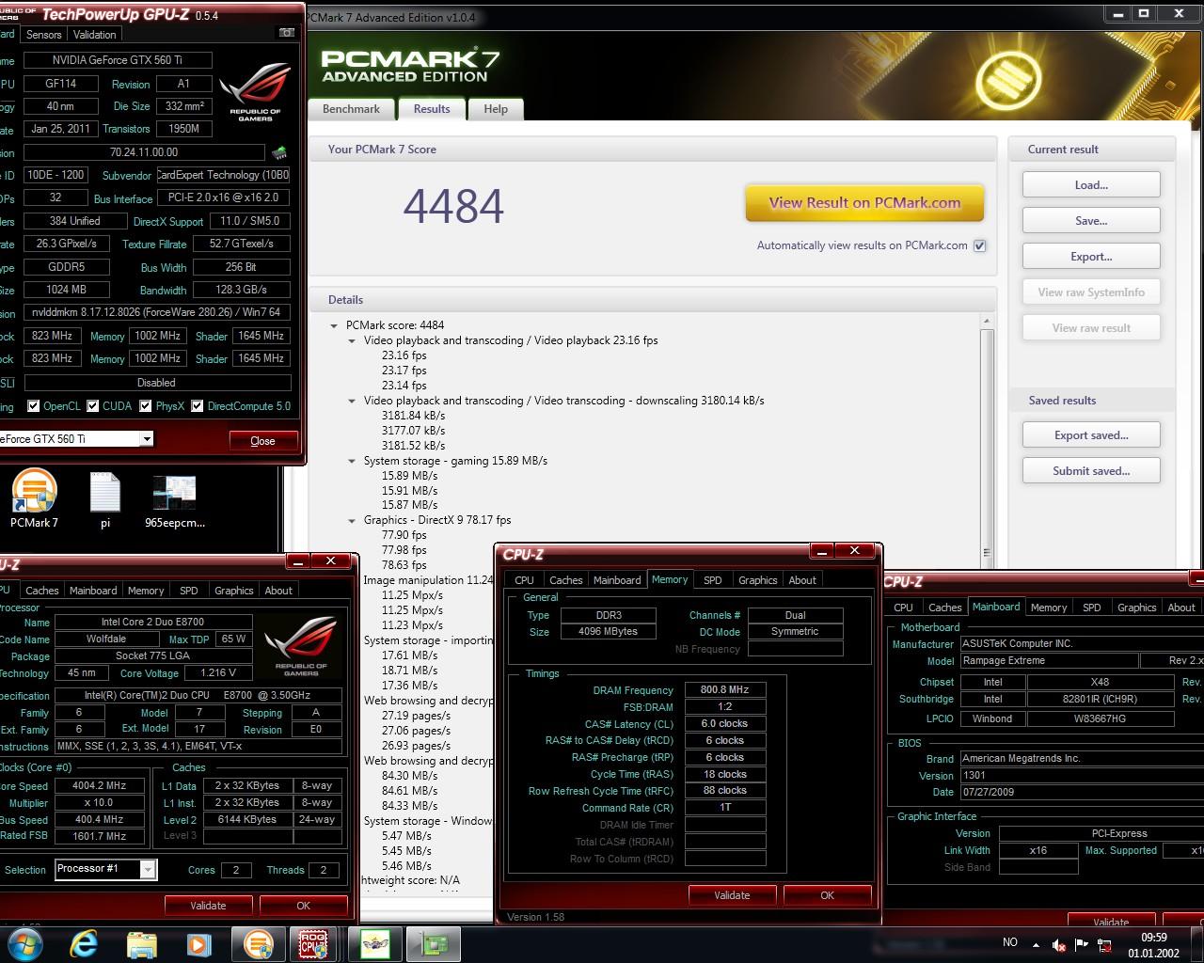Image resolution: width=1204 pixels, height=963 pixels.
Task: Collapse the PCMark score: 4484 tree node
Action: [334, 325]
